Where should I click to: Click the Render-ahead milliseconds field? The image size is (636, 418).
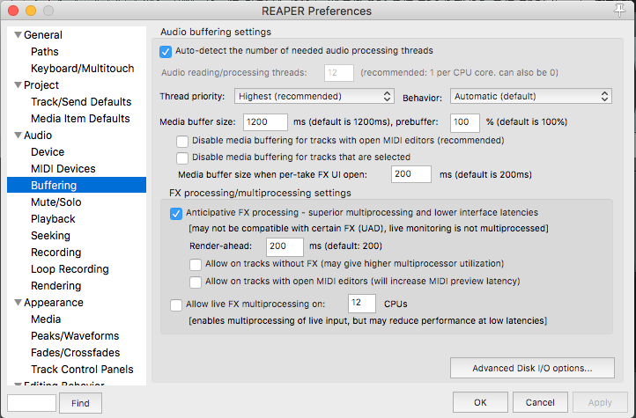(x=285, y=246)
